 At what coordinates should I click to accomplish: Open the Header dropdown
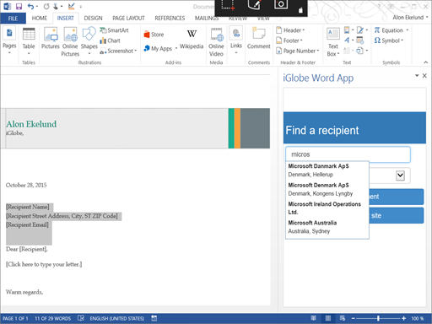[x=291, y=30]
